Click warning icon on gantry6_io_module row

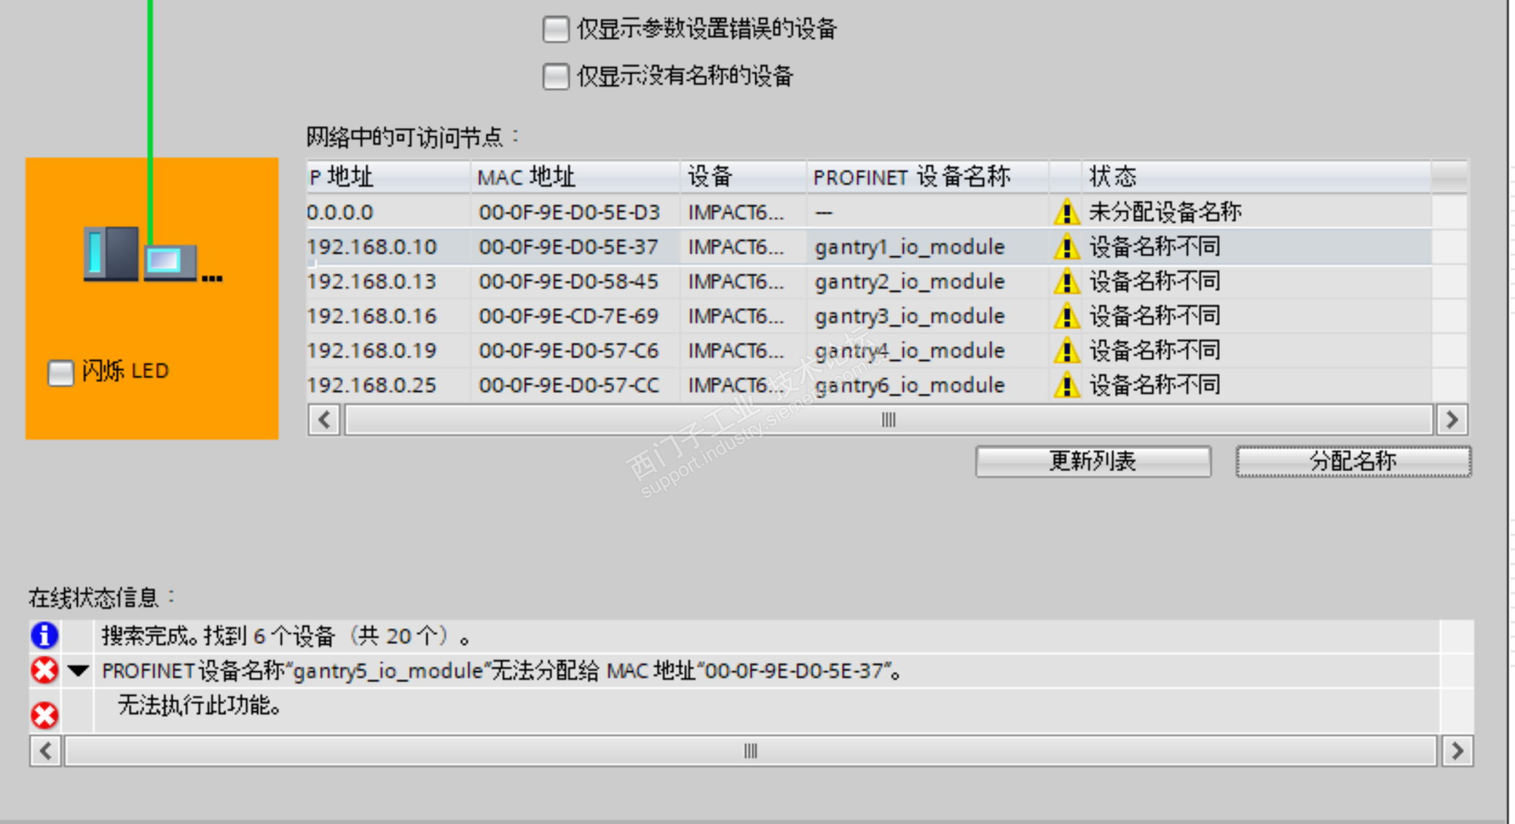[x=1066, y=385]
